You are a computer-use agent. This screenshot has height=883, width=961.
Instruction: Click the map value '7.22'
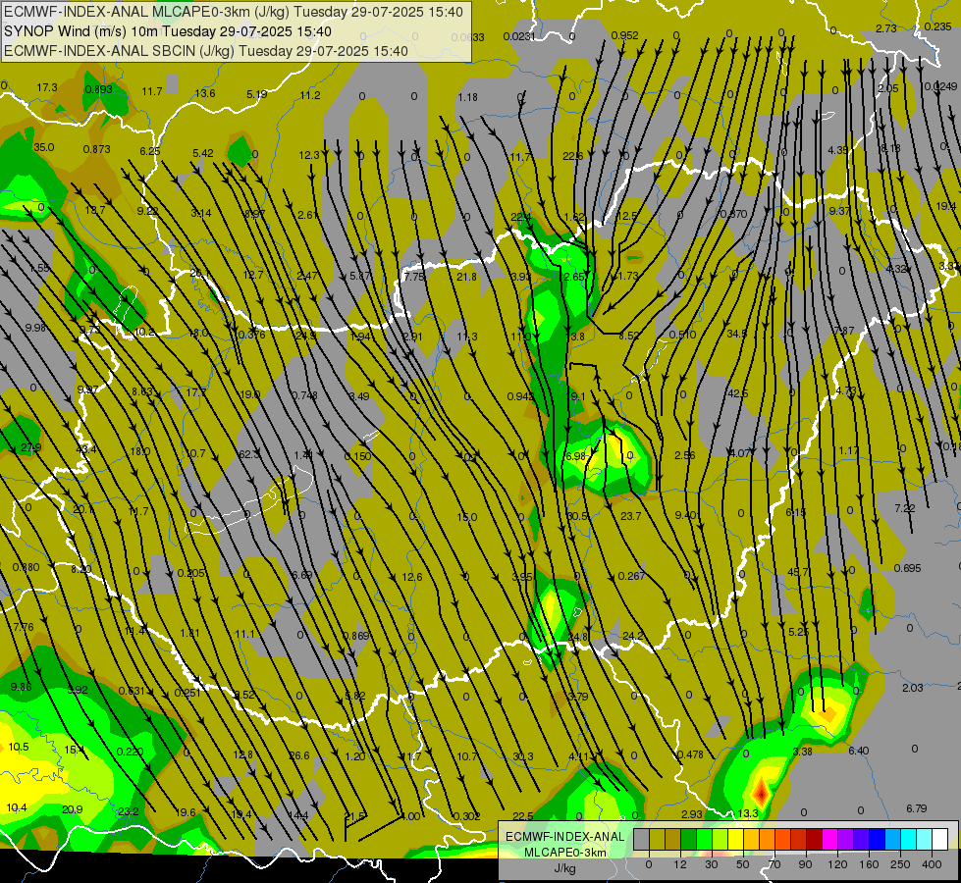coord(905,508)
